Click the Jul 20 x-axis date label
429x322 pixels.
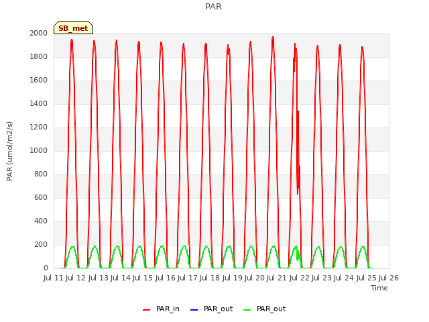pos(255,278)
